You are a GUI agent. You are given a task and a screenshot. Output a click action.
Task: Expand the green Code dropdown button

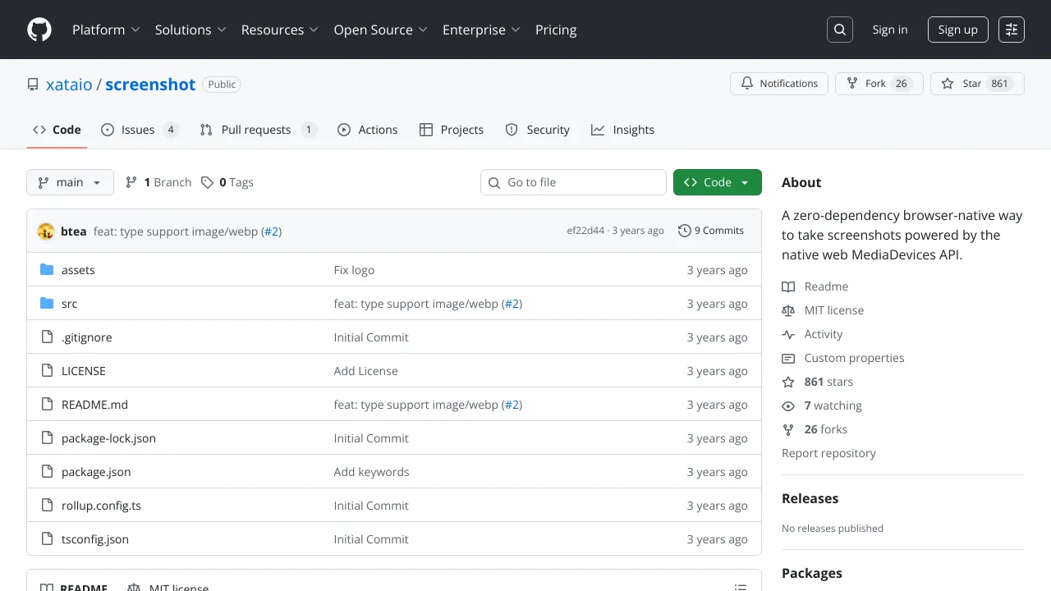tap(717, 182)
